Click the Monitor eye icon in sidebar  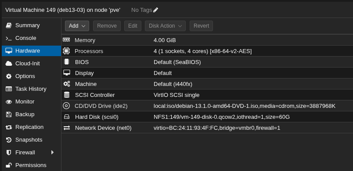tap(8, 102)
